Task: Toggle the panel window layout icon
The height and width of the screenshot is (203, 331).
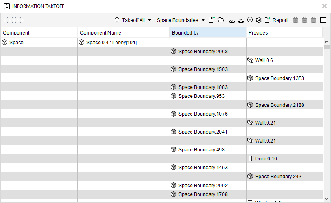Action: point(323,20)
